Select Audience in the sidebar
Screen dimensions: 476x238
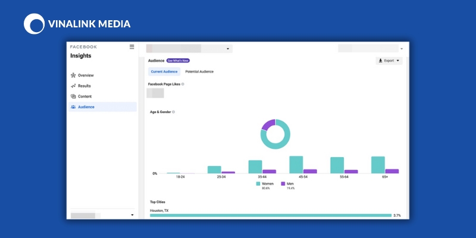coord(102,107)
